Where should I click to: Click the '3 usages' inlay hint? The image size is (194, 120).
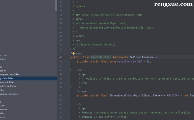(x=82, y=91)
